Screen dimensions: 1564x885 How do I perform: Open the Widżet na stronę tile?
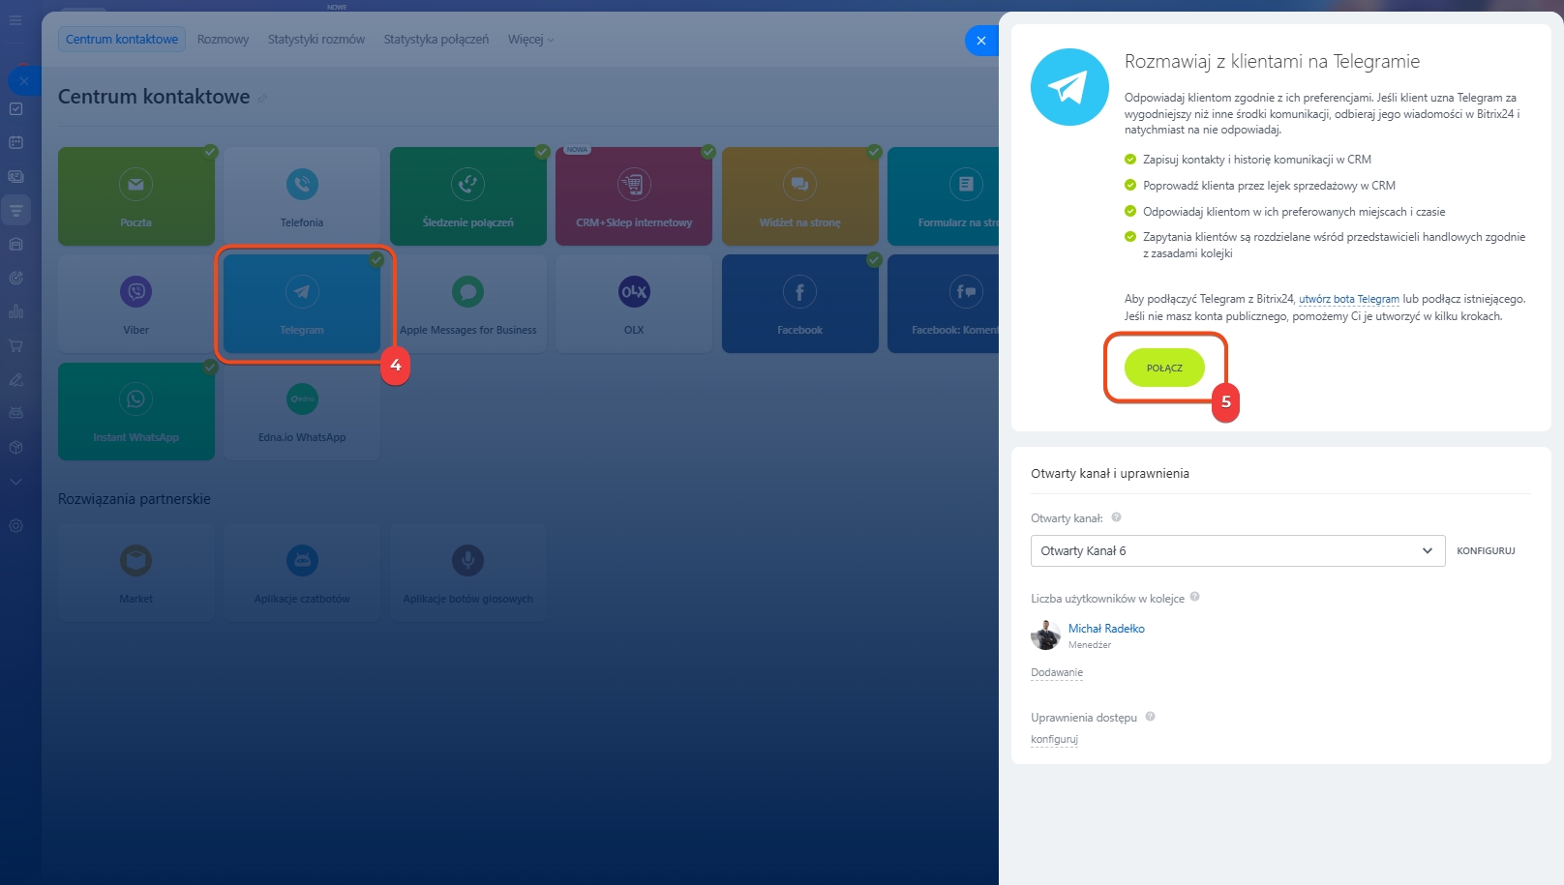pos(800,196)
